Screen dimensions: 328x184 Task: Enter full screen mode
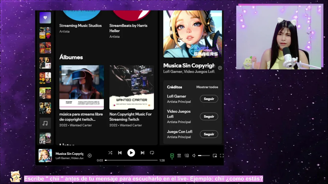tap(222, 155)
